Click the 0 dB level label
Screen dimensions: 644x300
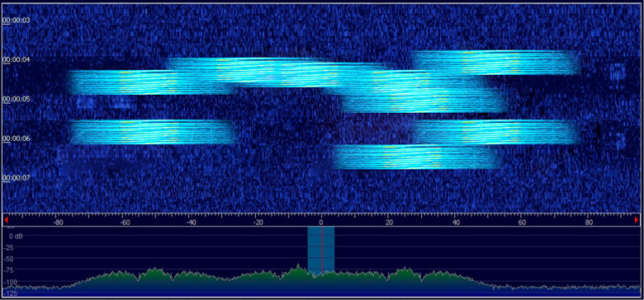[16, 237]
